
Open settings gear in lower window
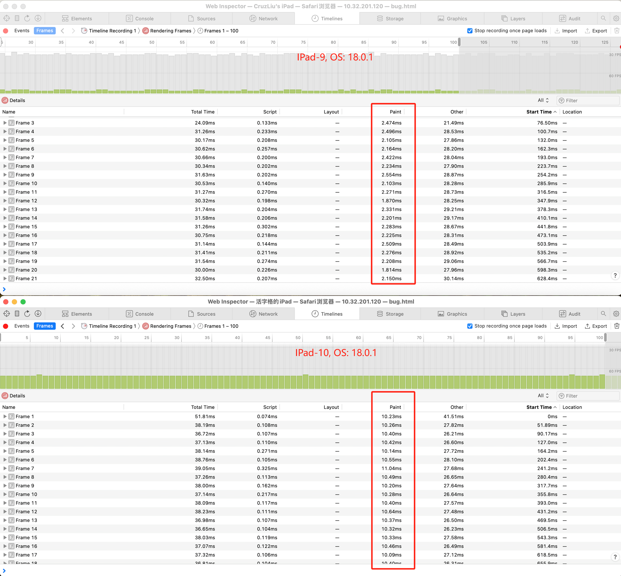tap(616, 314)
